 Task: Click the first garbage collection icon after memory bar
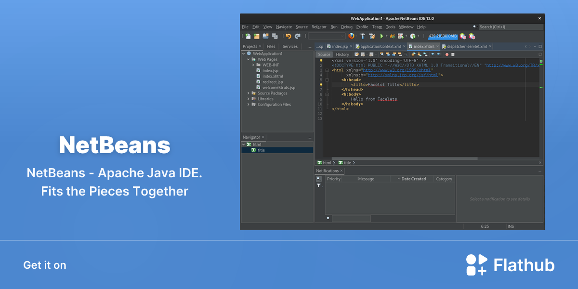click(x=462, y=36)
